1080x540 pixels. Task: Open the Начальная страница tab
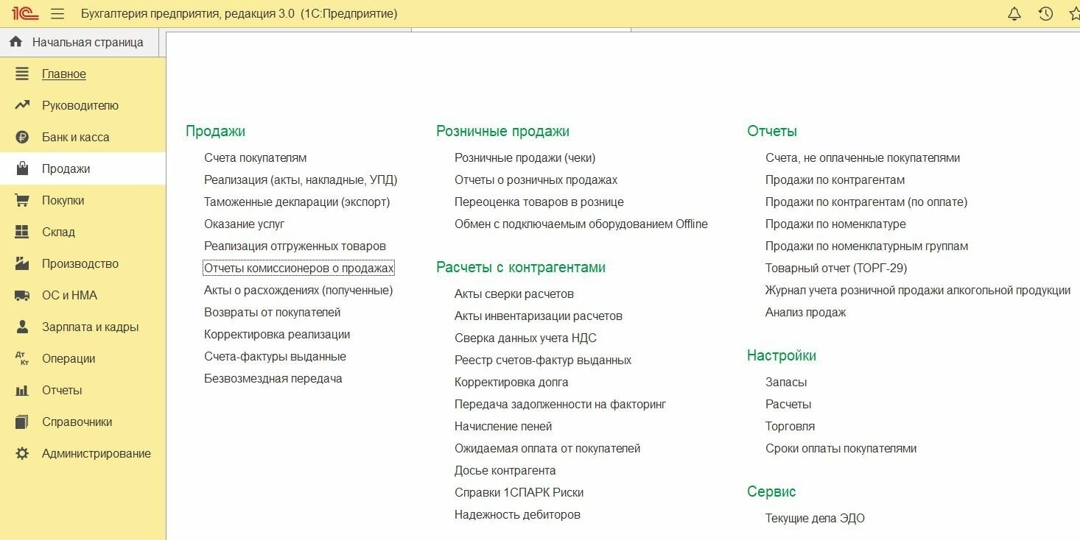click(x=79, y=42)
